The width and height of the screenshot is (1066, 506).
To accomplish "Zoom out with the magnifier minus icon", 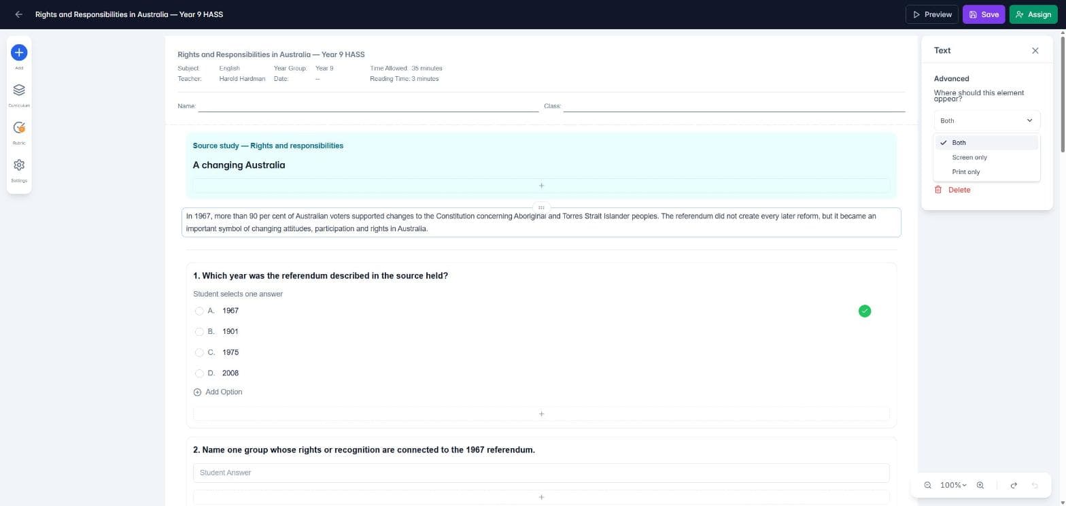I will click(x=928, y=485).
